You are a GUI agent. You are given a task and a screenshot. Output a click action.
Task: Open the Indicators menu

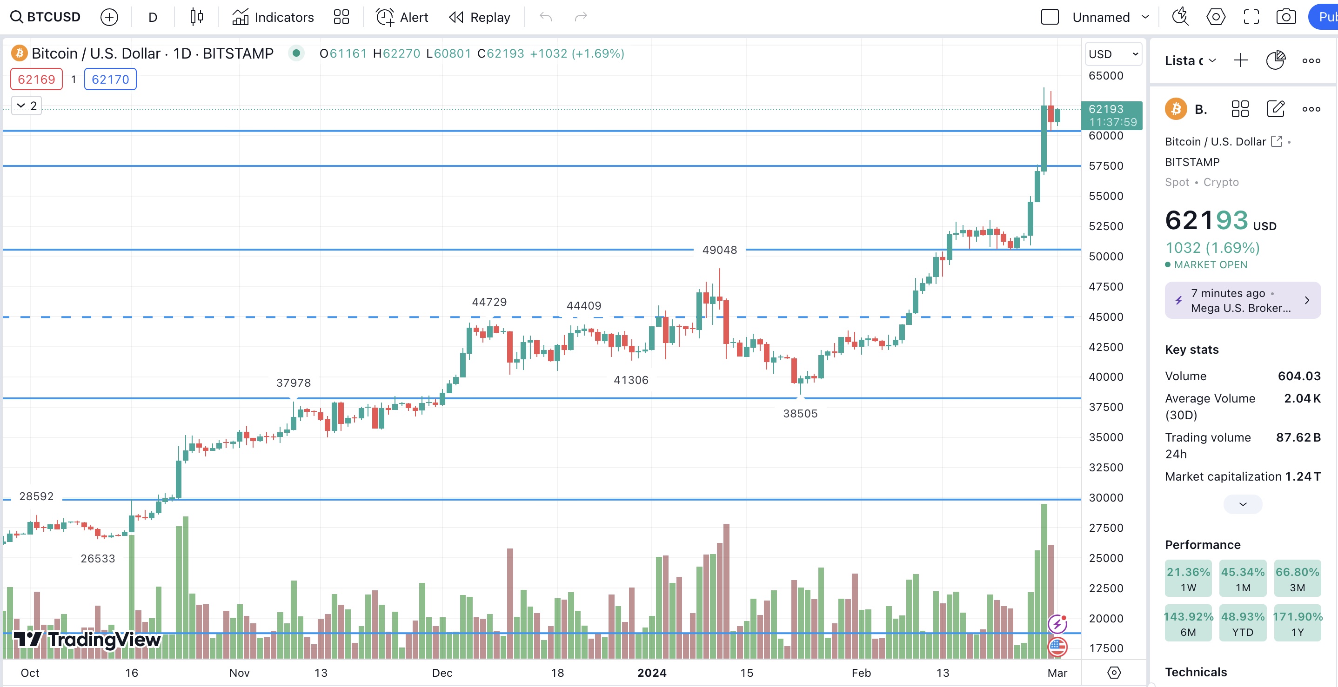pos(273,17)
